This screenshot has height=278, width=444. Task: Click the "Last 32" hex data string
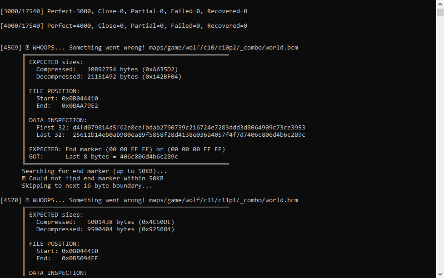click(189, 135)
